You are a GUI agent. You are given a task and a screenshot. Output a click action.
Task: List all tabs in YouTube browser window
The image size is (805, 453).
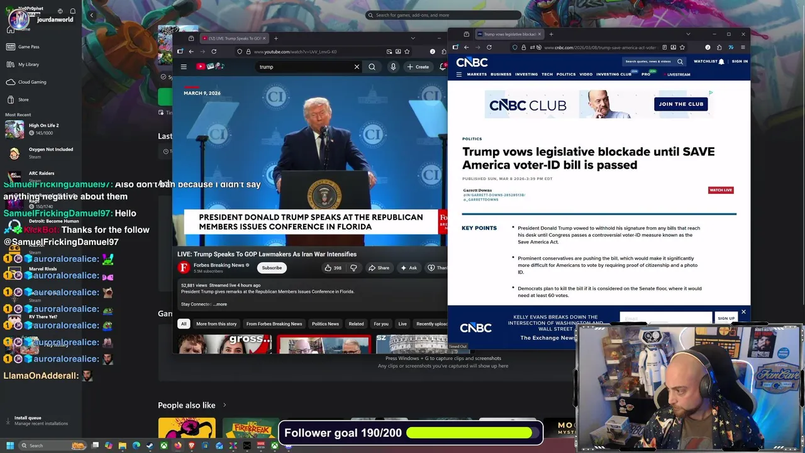(x=413, y=38)
